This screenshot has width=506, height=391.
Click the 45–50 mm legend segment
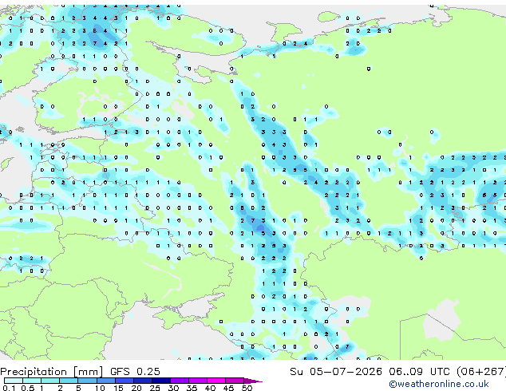pos(235,381)
